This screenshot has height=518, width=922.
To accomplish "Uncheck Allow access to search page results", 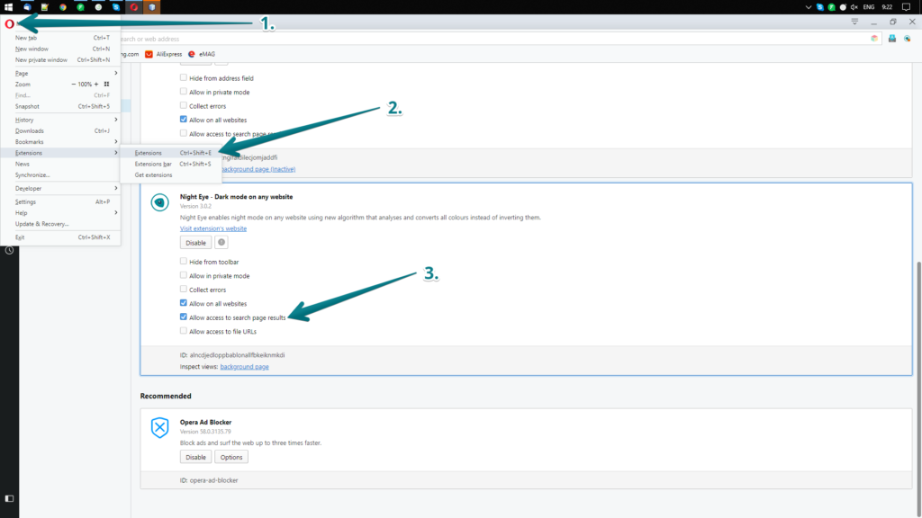I will (183, 317).
